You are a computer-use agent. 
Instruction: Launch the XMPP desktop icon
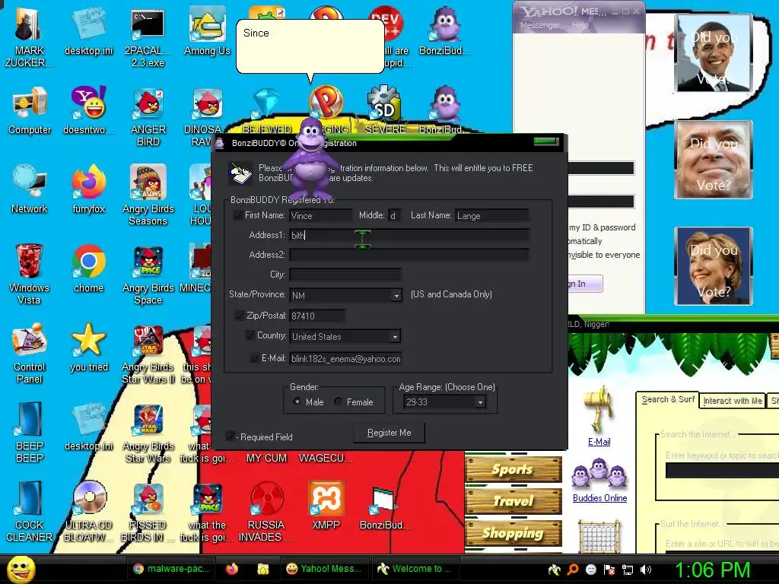point(326,506)
